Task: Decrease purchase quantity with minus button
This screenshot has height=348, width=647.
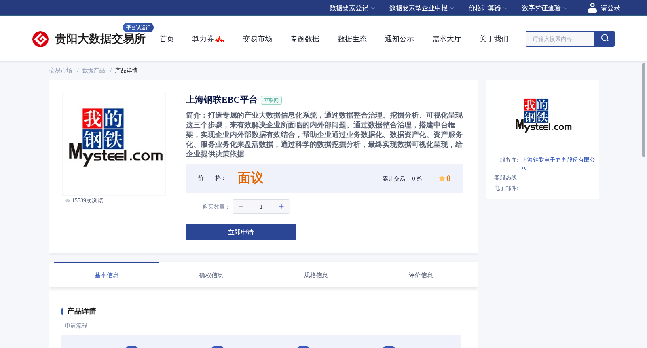Action: click(x=241, y=207)
